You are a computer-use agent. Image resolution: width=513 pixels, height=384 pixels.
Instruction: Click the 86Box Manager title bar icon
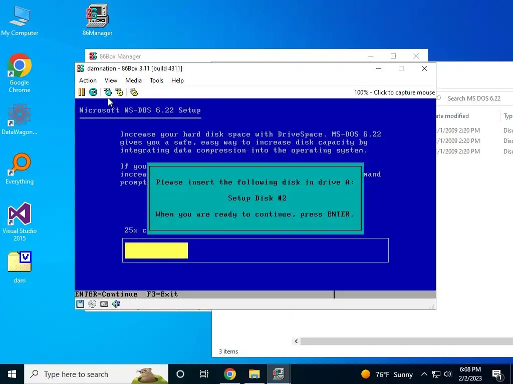coord(93,56)
